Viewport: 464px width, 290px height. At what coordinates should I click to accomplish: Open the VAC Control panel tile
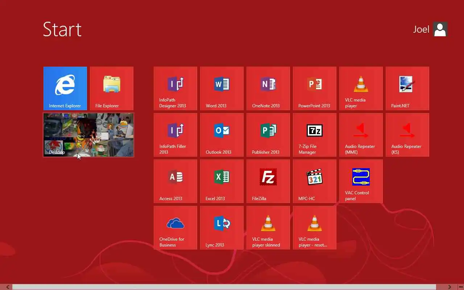tap(361, 181)
